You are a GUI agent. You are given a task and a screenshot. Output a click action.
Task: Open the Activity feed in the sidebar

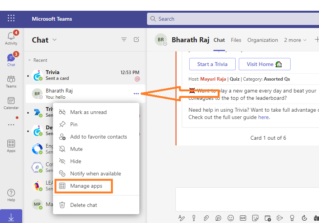tap(11, 38)
